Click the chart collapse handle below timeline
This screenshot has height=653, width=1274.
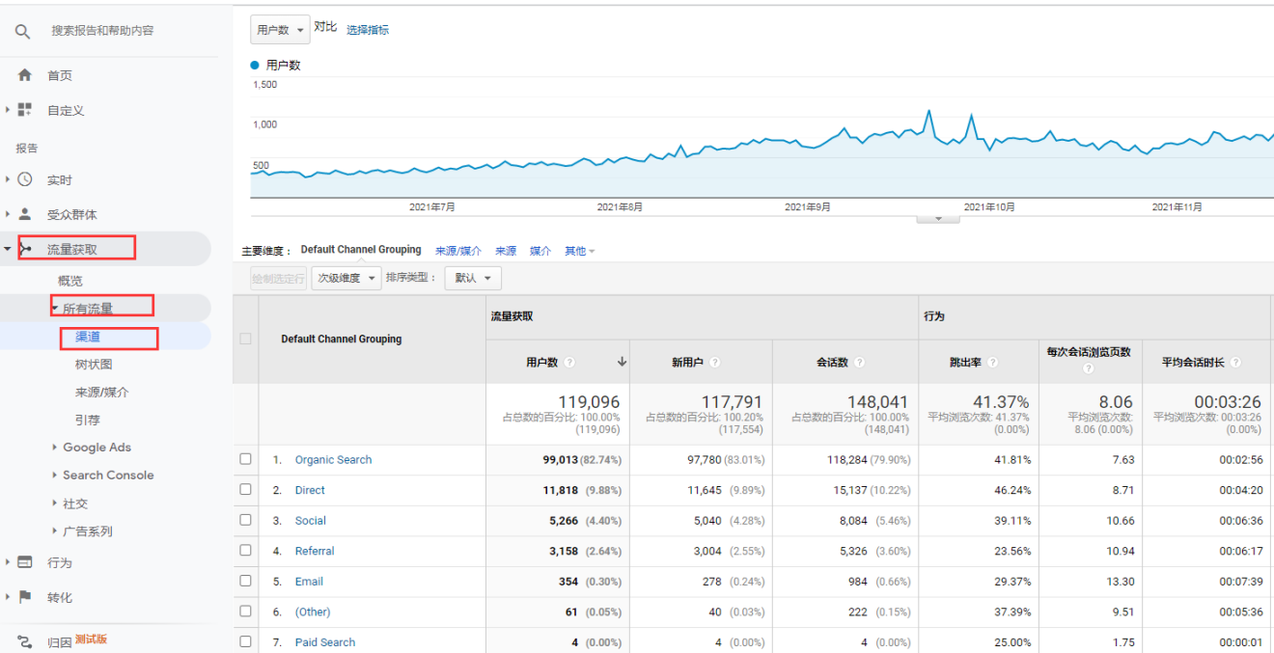point(938,219)
